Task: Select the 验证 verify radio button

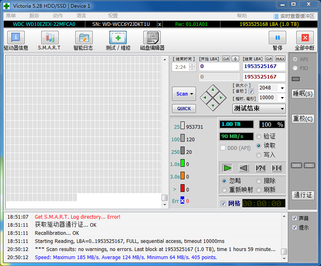Action: [x=259, y=136]
